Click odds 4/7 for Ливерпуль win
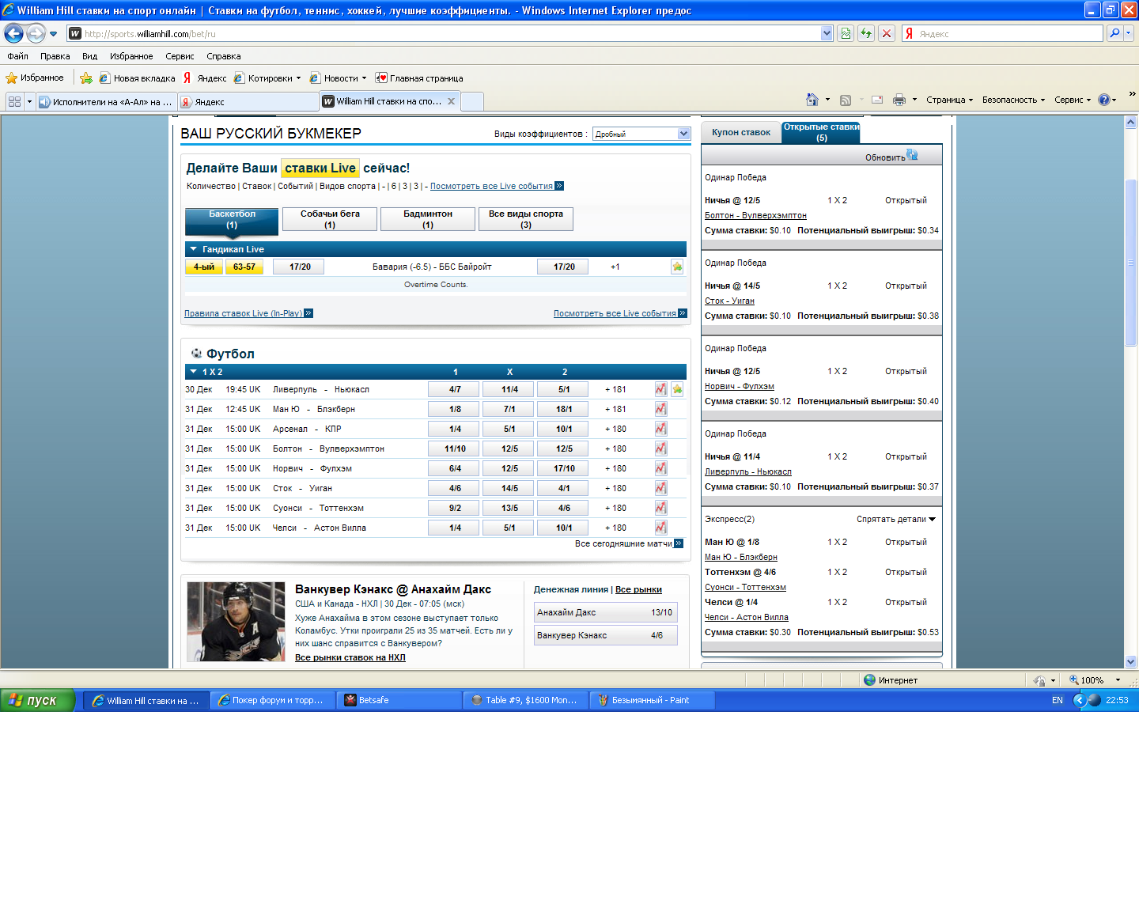This screenshot has height=897, width=1139. (455, 389)
